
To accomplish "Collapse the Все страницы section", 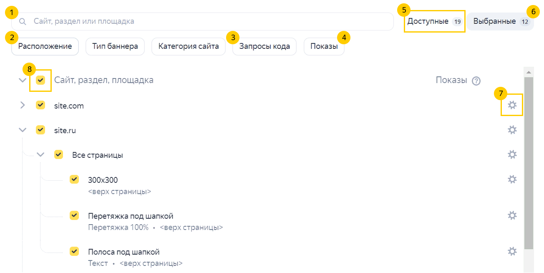I will 40,155.
